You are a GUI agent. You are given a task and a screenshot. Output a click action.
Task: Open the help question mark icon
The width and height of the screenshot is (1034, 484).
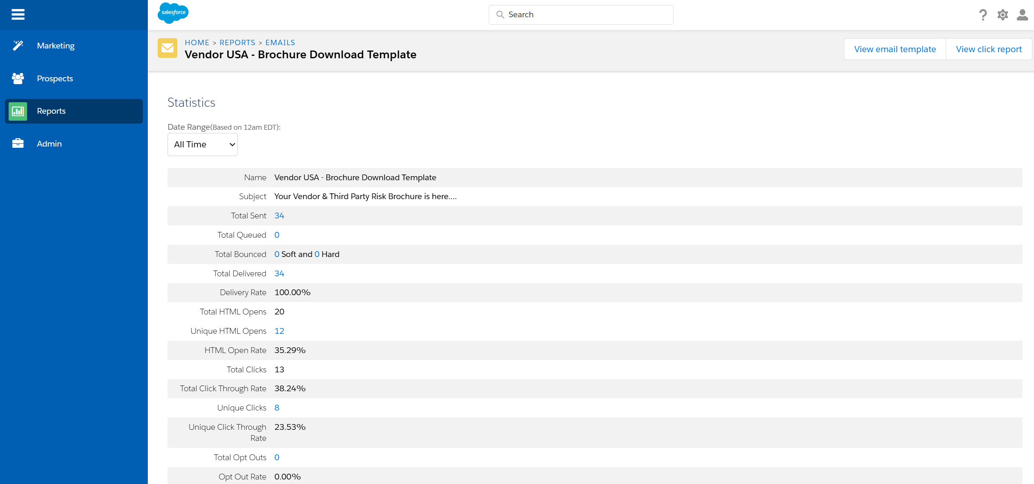point(983,15)
